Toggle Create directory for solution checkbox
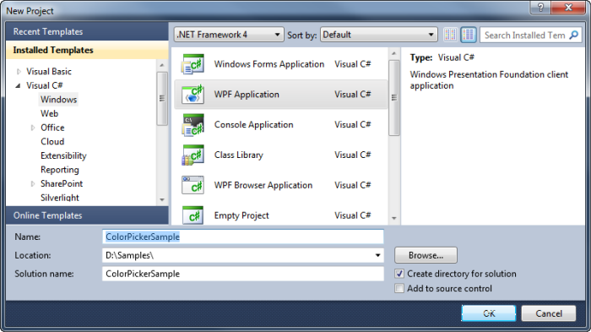Viewport: 591px width, 332px height. (x=399, y=274)
